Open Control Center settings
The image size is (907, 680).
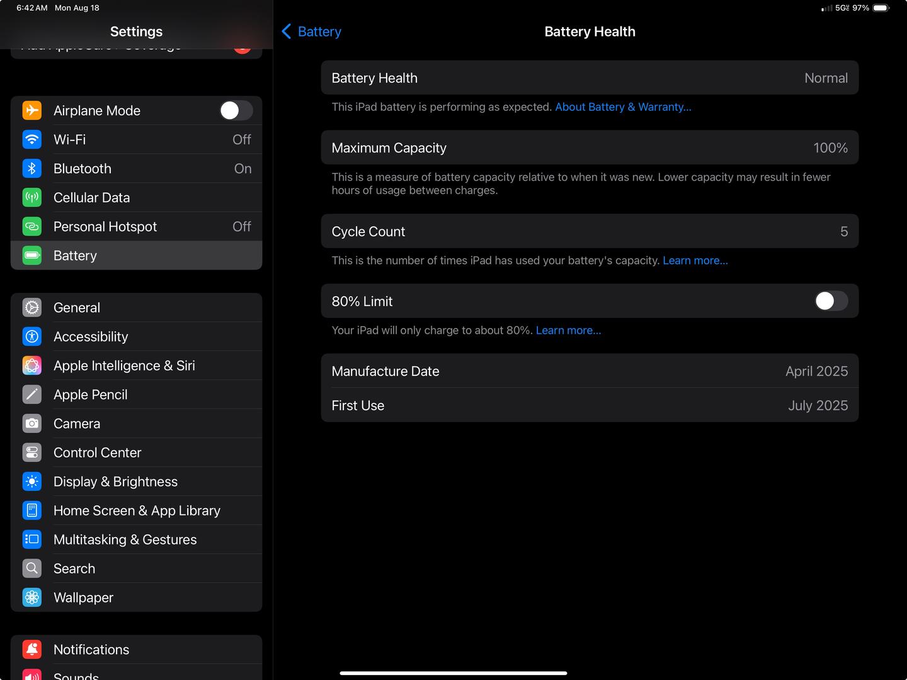click(x=137, y=452)
